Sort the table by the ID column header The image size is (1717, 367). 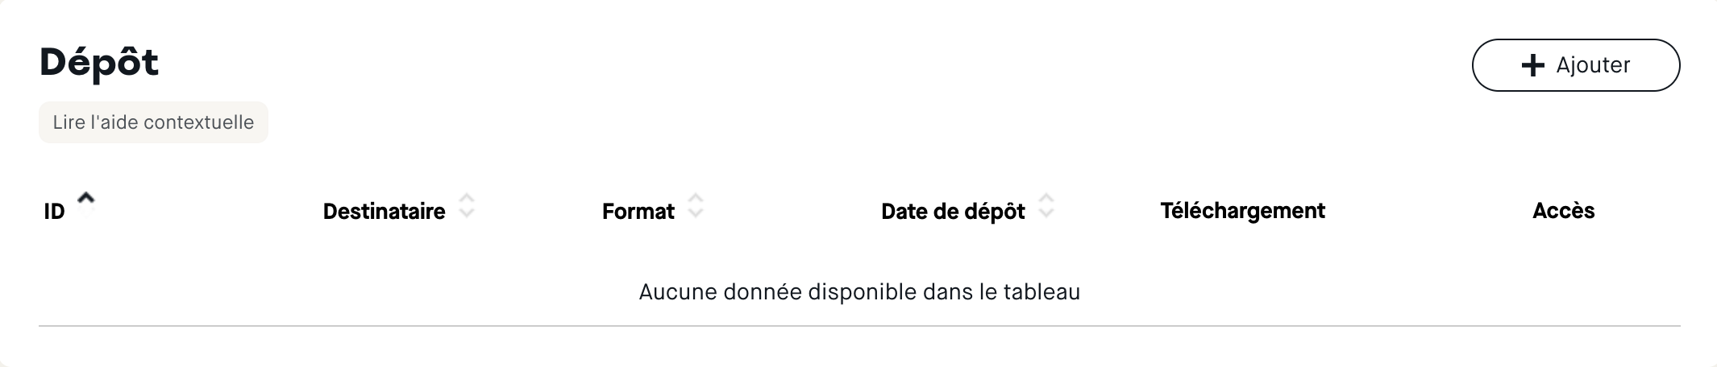(x=54, y=212)
